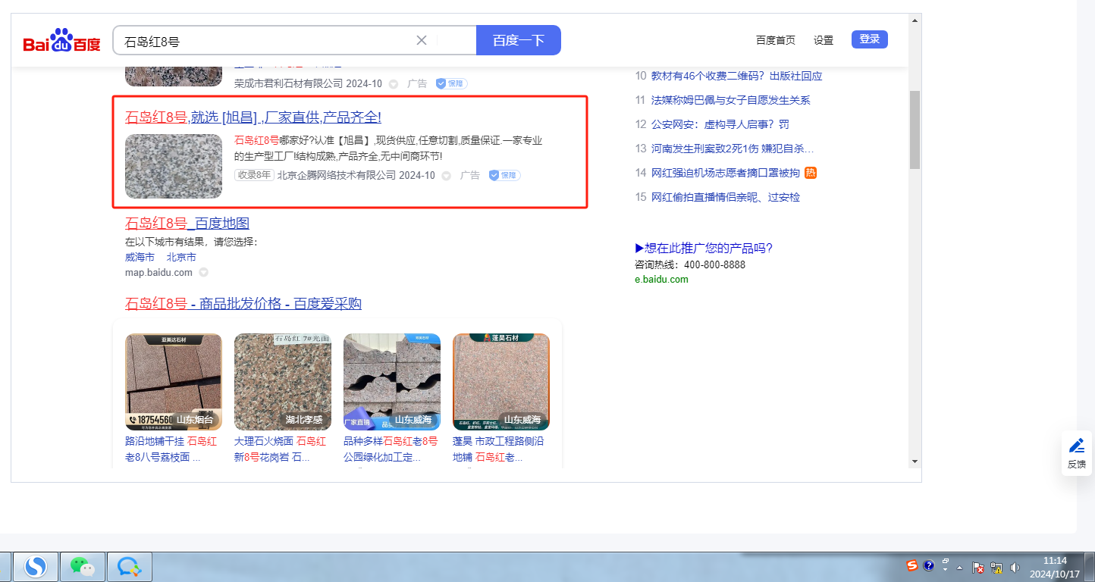Open trending item 法媒称姆巴佩
This screenshot has height=582, width=1095.
coord(731,100)
